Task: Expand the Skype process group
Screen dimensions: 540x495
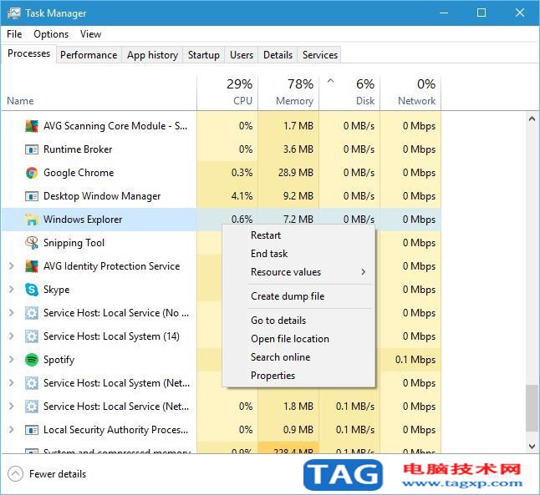Action: (11, 290)
